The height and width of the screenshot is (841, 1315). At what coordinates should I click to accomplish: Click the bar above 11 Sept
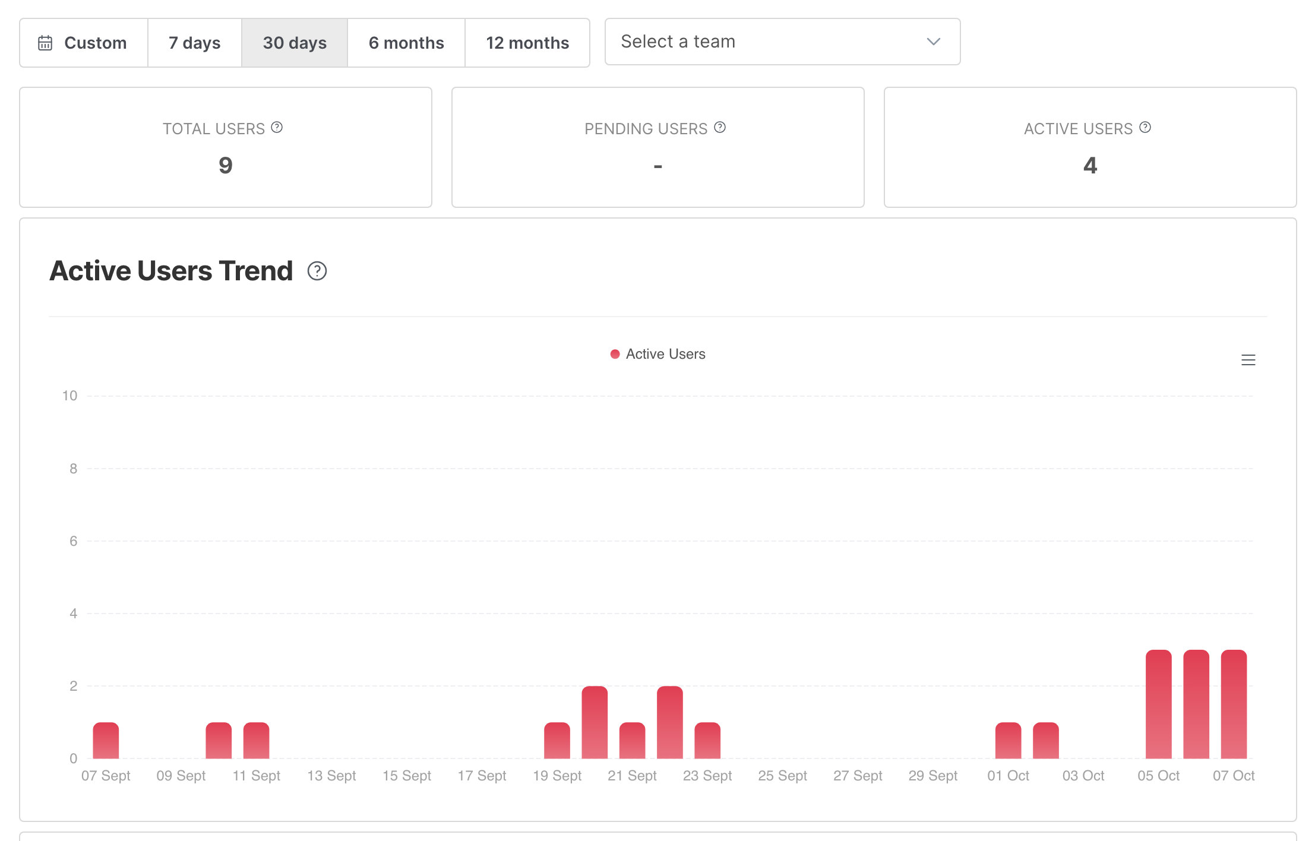point(257,741)
